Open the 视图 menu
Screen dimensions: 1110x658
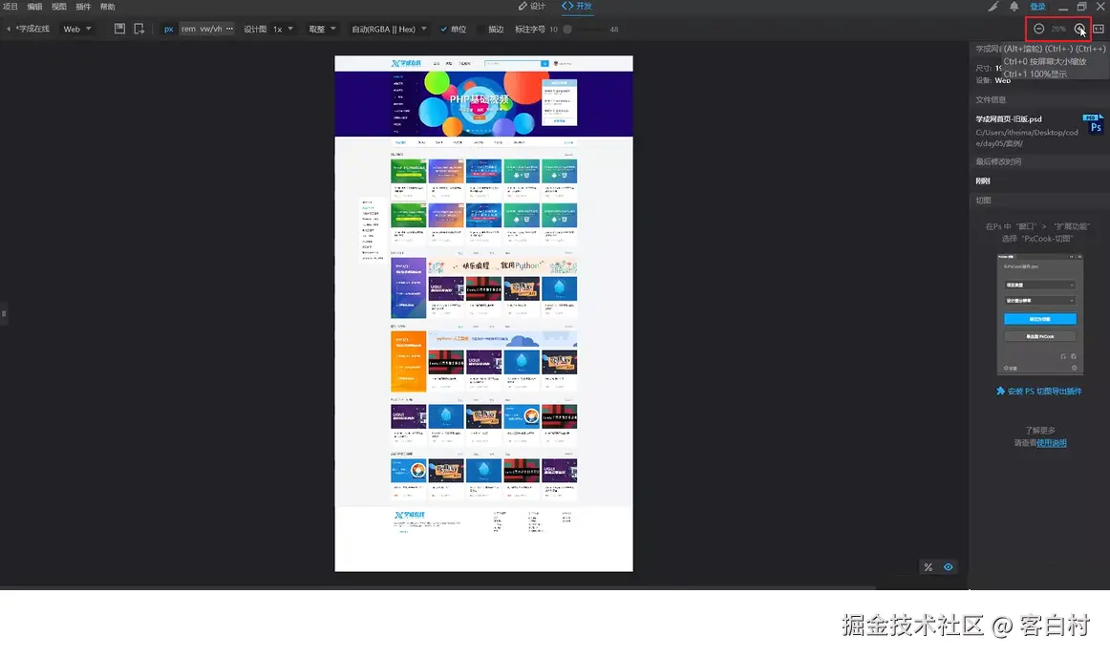[x=59, y=7]
